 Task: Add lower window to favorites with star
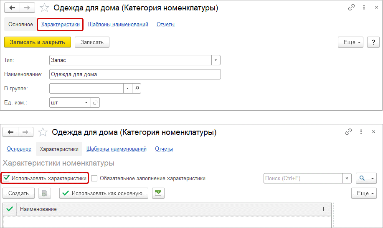pyautogui.click(x=43, y=132)
